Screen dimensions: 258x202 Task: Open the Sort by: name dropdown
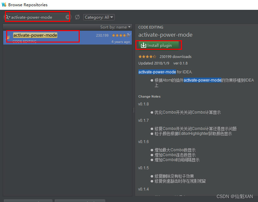tap(115, 27)
